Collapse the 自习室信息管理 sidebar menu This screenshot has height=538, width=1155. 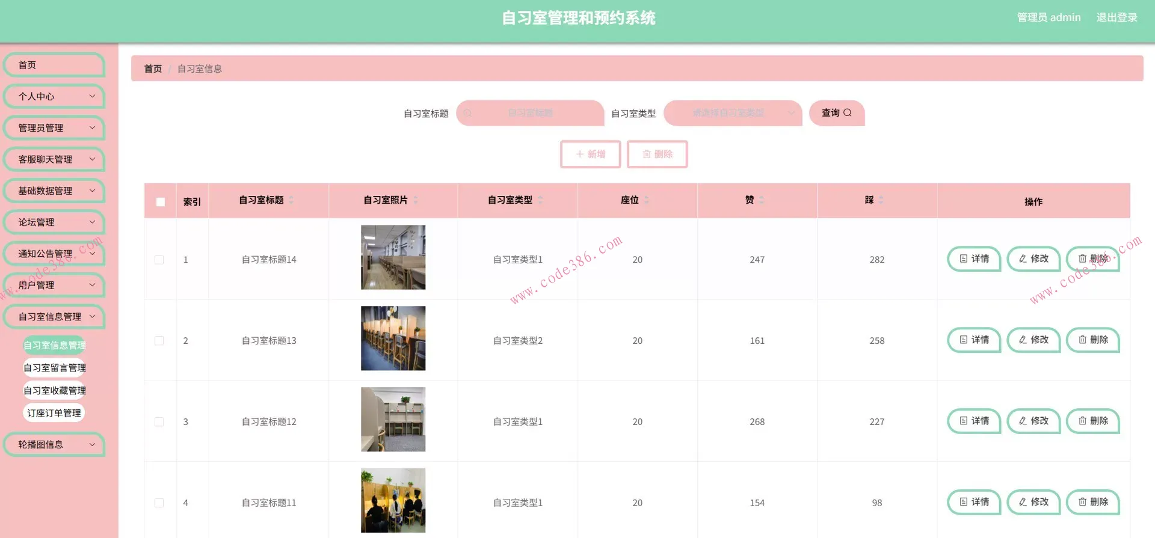[54, 317]
